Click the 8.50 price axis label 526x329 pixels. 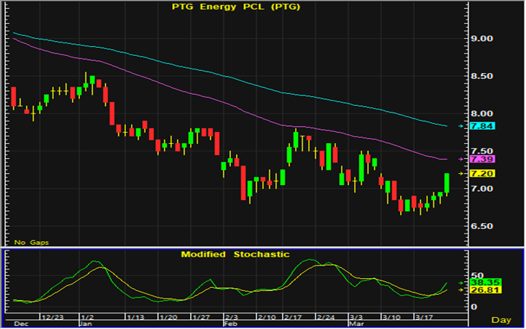coord(481,76)
